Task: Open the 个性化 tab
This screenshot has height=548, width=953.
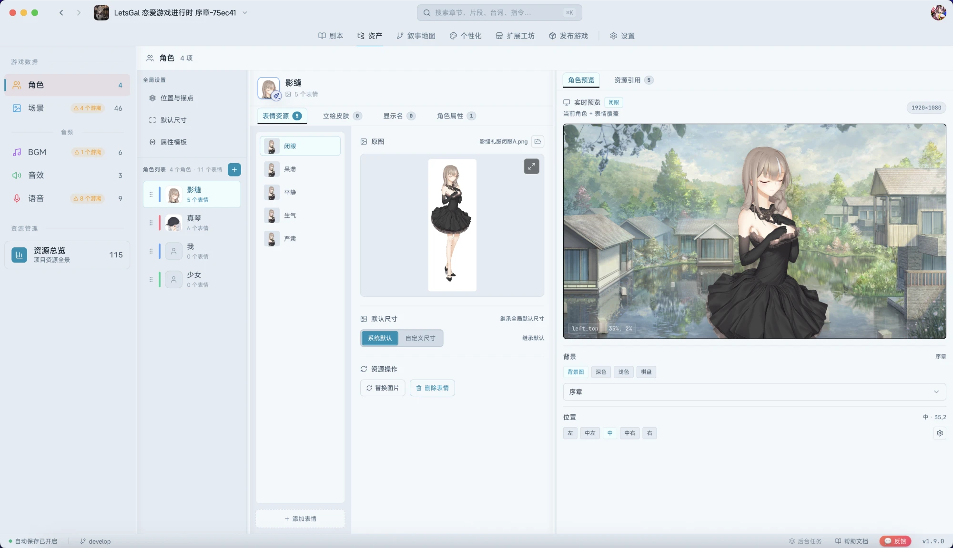Action: [x=466, y=36]
